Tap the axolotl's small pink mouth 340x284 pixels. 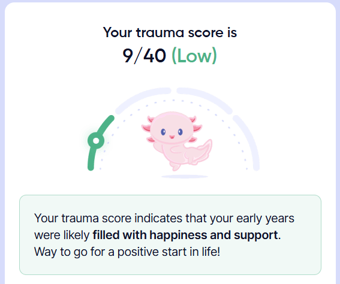tap(171, 137)
